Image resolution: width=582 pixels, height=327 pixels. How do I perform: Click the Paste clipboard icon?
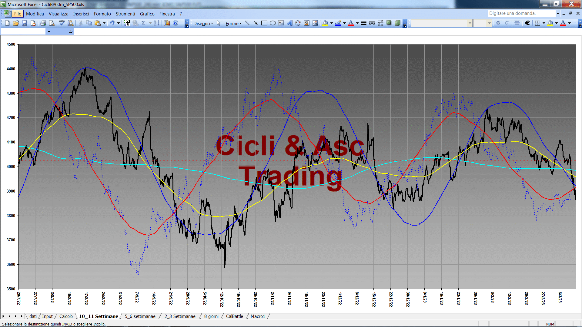pyautogui.click(x=98, y=23)
